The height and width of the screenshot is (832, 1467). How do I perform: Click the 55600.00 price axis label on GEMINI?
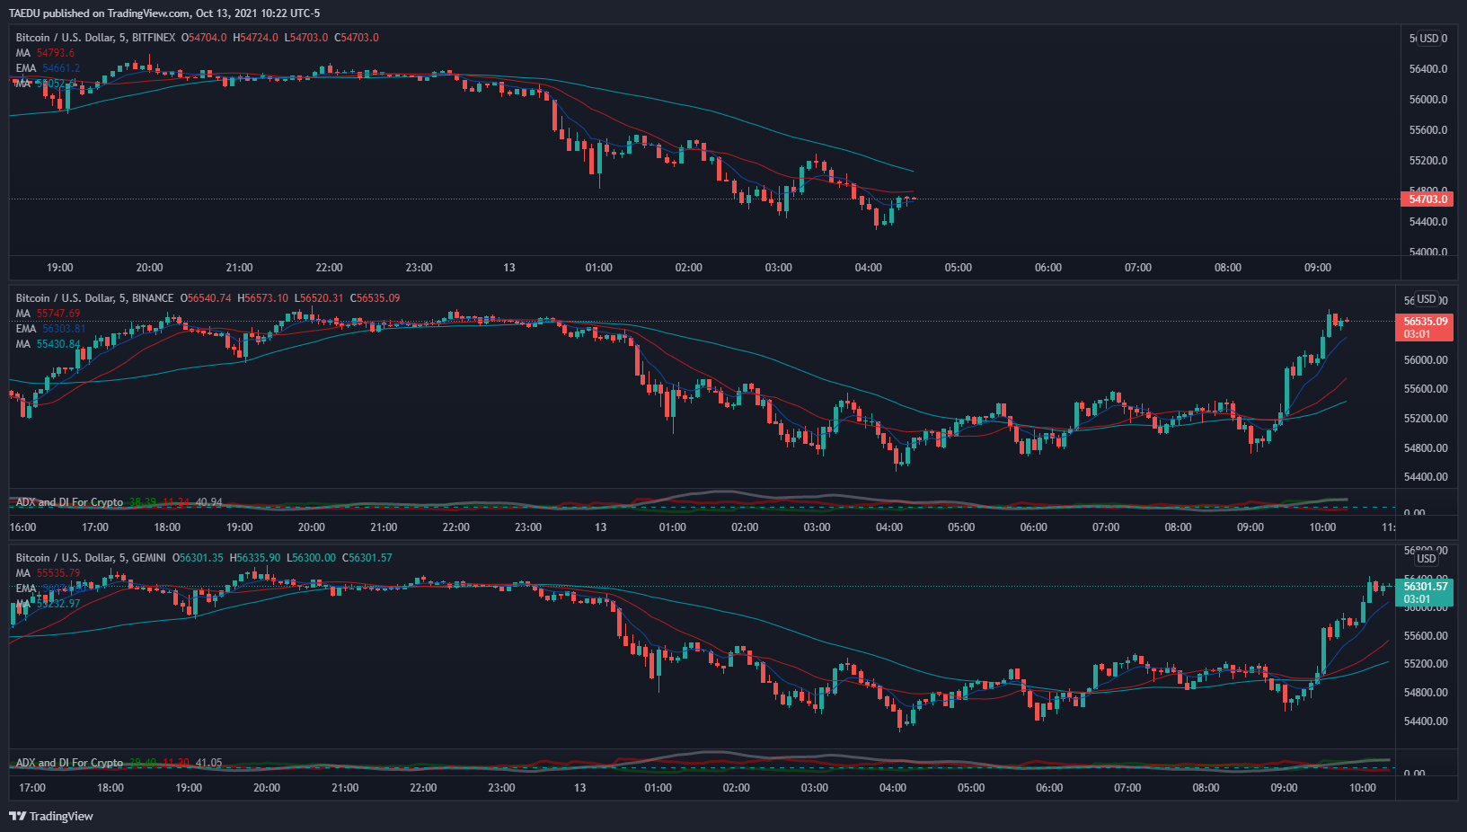tap(1426, 636)
